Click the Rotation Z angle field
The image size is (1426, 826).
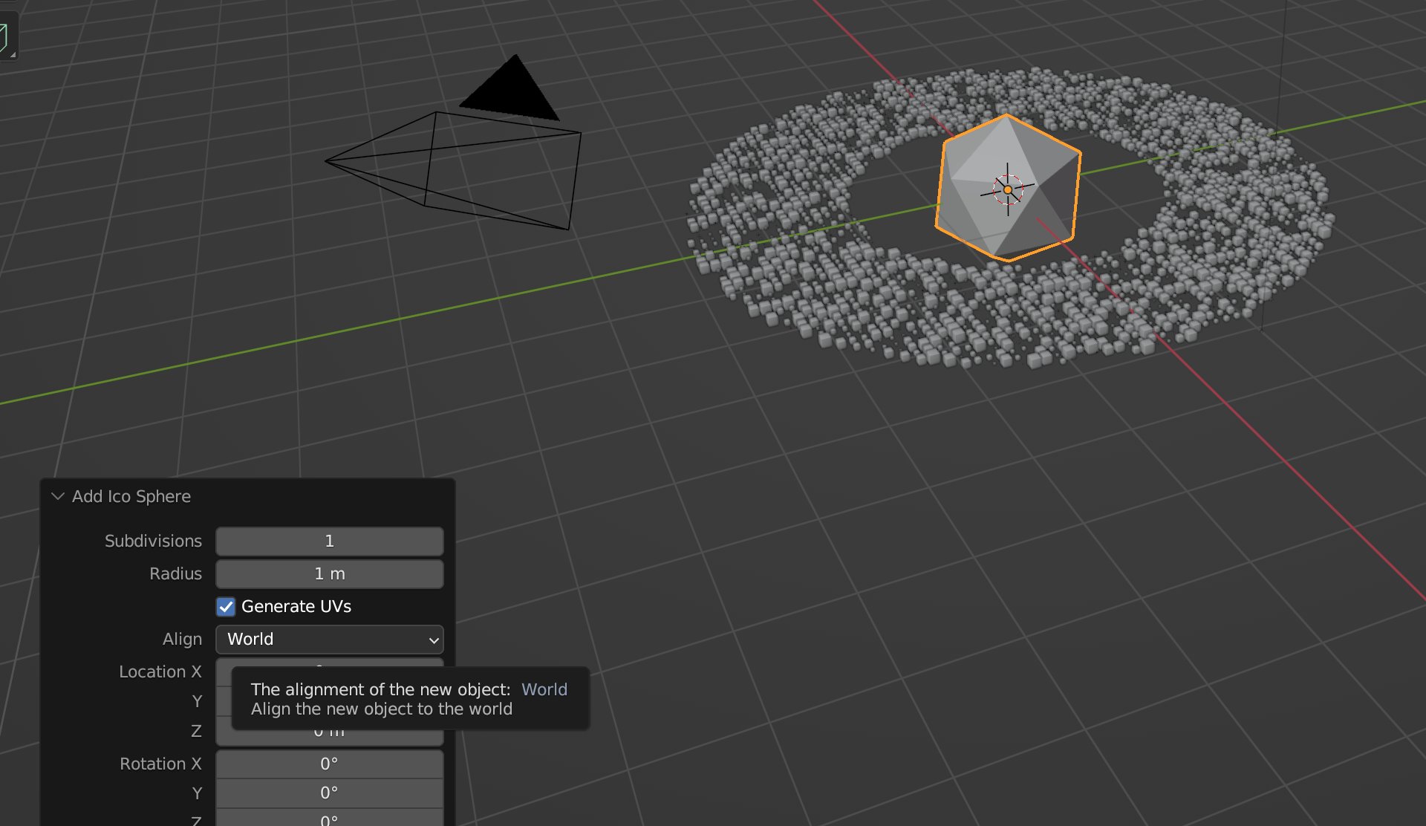pyautogui.click(x=329, y=819)
